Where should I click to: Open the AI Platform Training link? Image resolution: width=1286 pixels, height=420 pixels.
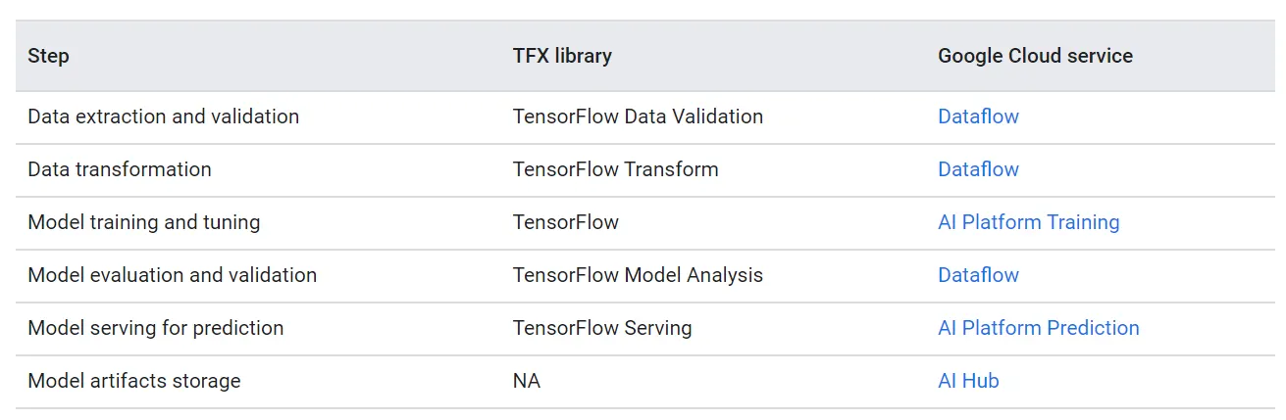[1028, 222]
